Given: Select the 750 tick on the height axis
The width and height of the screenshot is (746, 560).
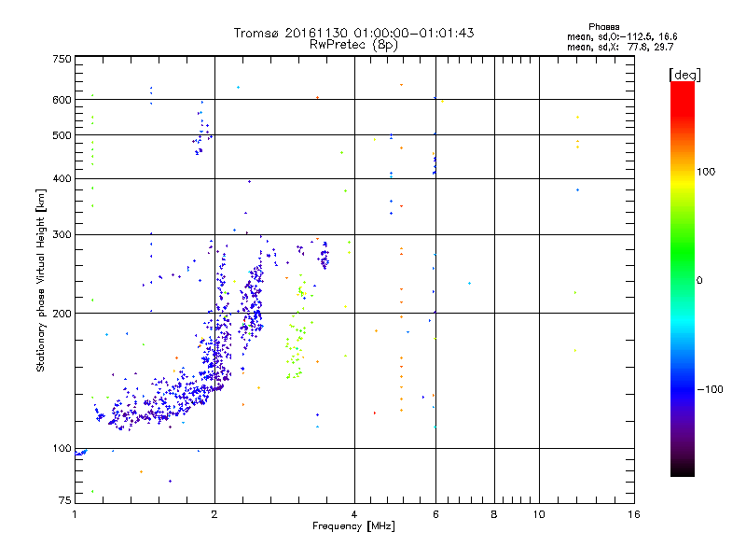Looking at the screenshot, I should click(62, 59).
